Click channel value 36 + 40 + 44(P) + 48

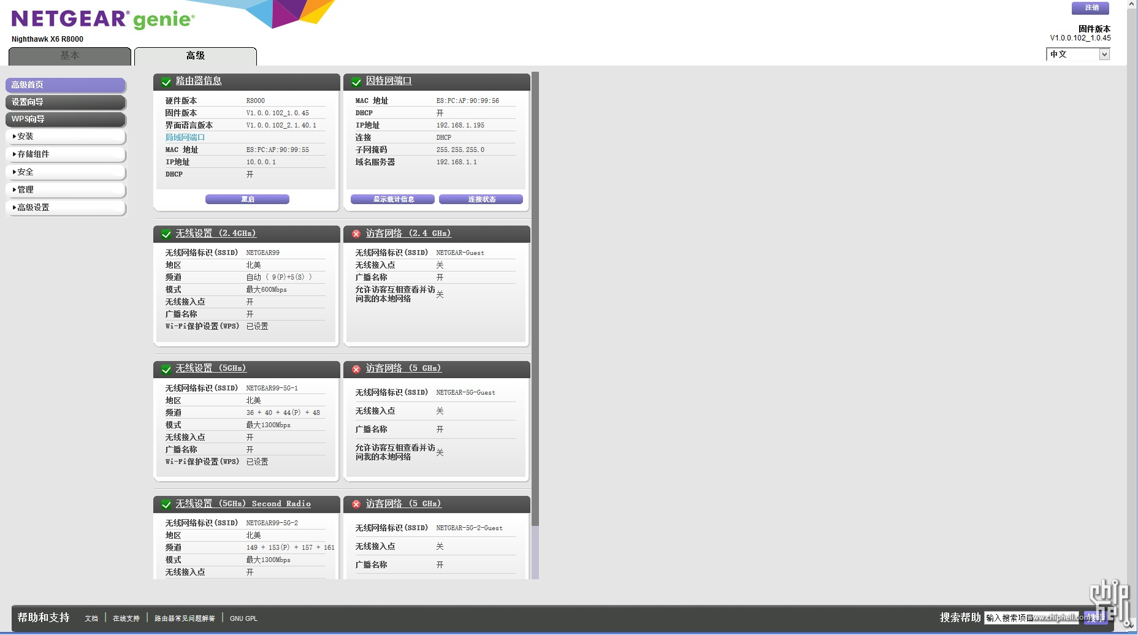point(283,413)
